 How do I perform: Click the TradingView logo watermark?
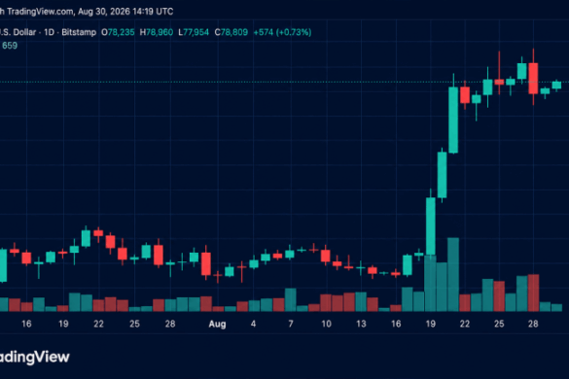[34, 358]
